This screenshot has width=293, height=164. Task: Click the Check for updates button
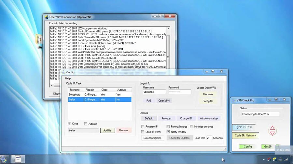pyautogui.click(x=179, y=138)
